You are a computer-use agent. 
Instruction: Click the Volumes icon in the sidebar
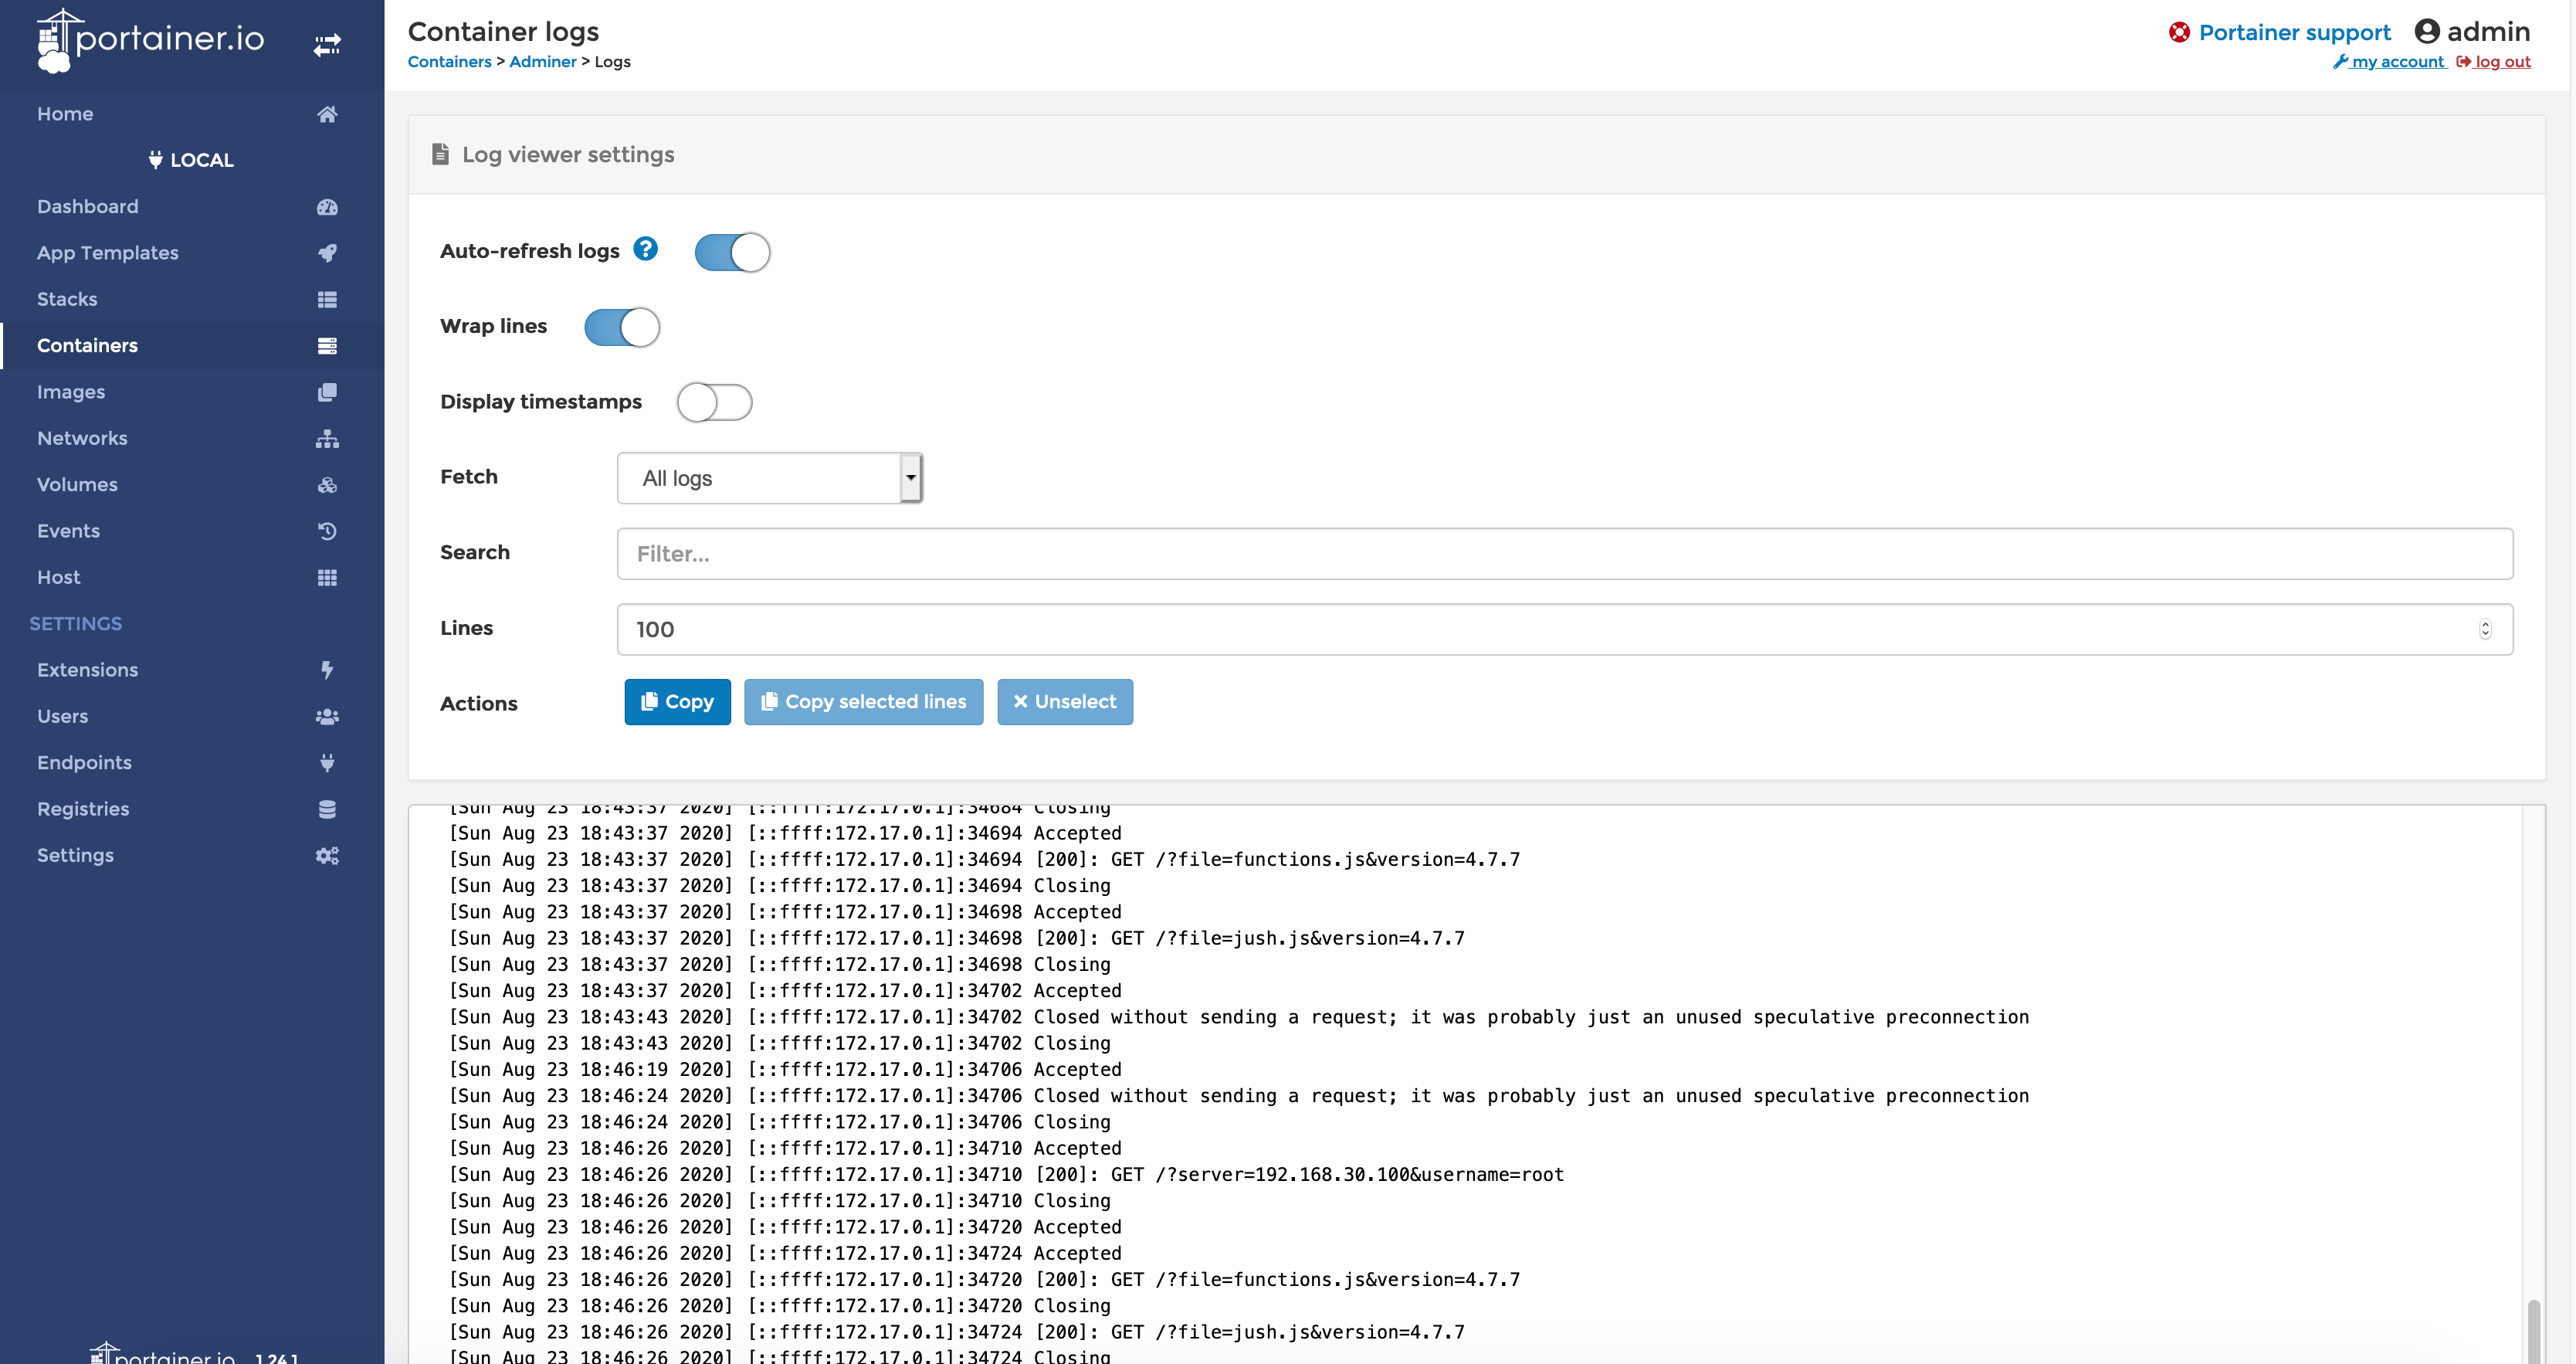coord(328,485)
